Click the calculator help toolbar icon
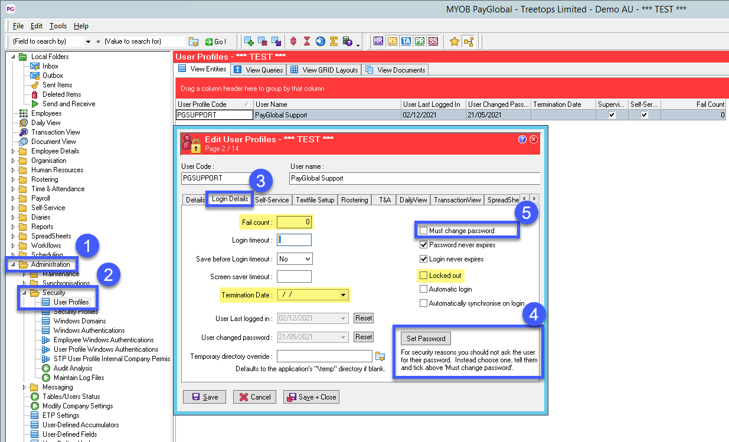Screen dimensions: 729x442 (x=348, y=41)
